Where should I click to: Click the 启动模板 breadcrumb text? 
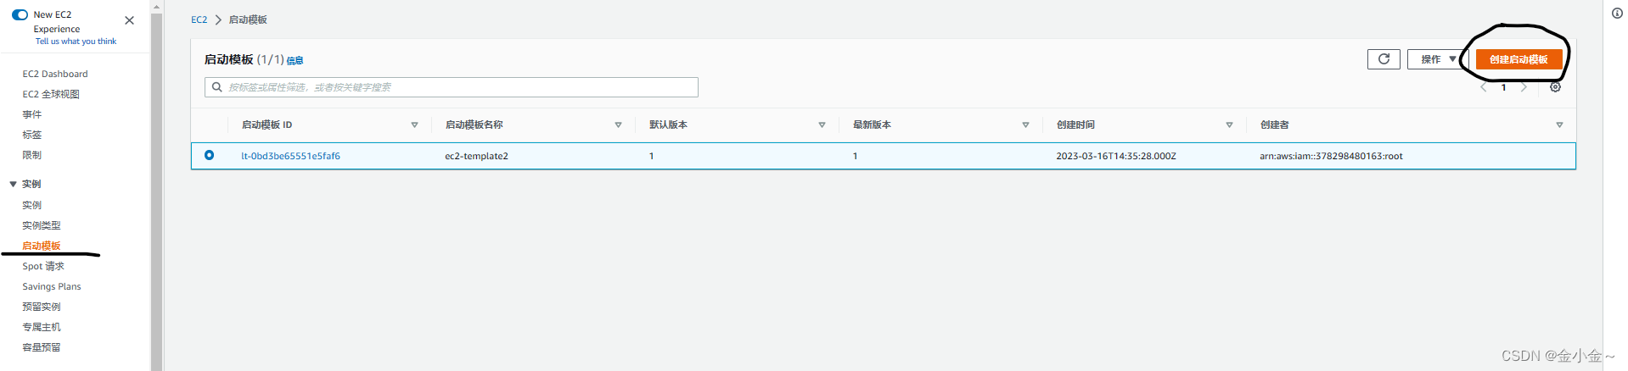tap(248, 19)
